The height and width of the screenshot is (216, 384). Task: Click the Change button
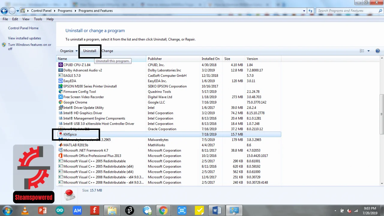[107, 51]
